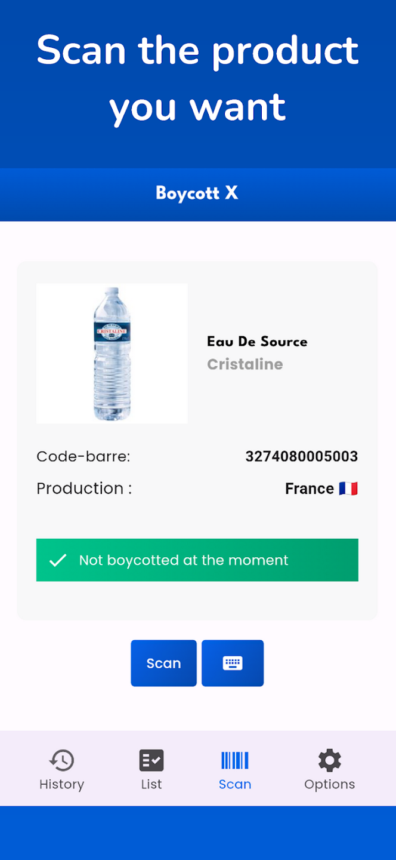
Task: Tap the "Boycott X" header title
Action: [197, 193]
